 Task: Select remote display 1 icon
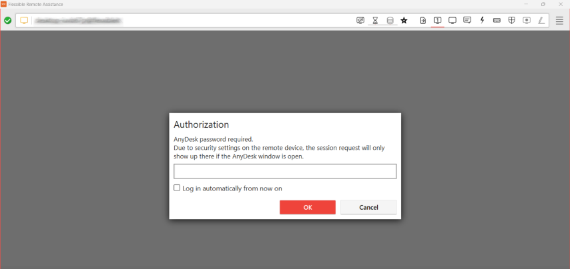click(438, 20)
